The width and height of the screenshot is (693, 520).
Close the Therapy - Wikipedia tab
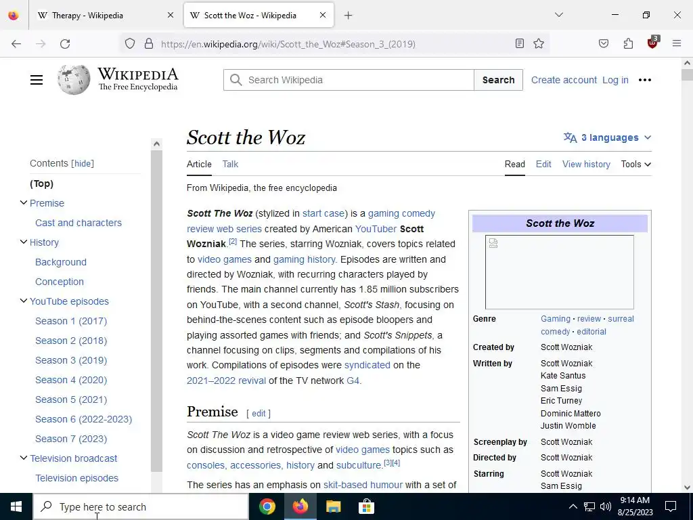pyautogui.click(x=171, y=16)
